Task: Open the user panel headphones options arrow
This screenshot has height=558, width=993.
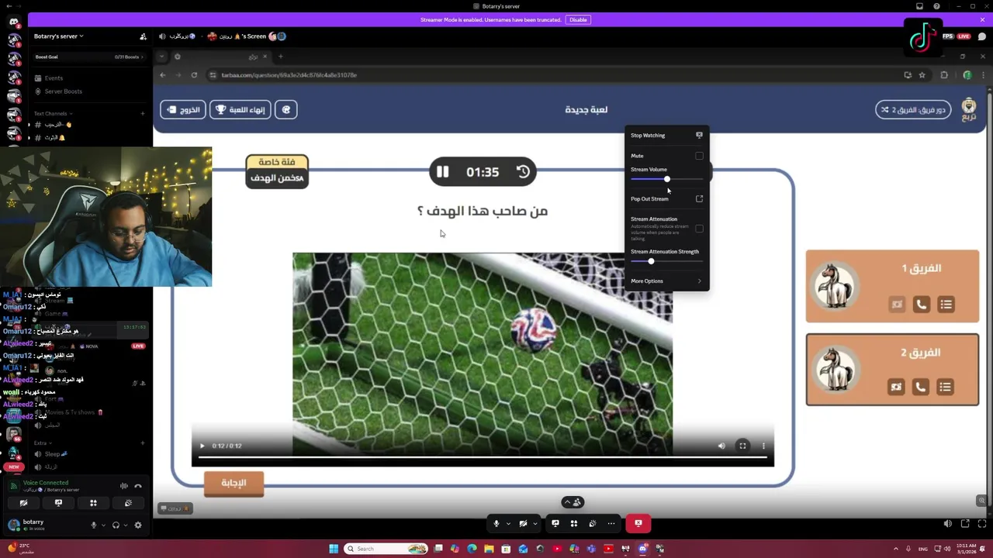Action: pyautogui.click(x=125, y=525)
